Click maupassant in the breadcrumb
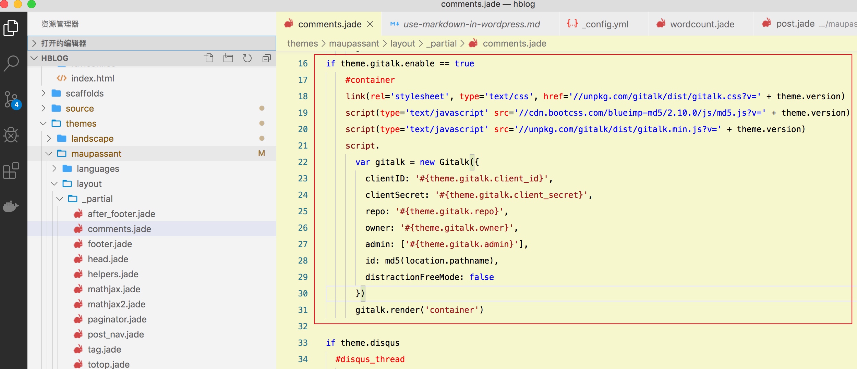Screen dimensions: 857x369 point(354,43)
